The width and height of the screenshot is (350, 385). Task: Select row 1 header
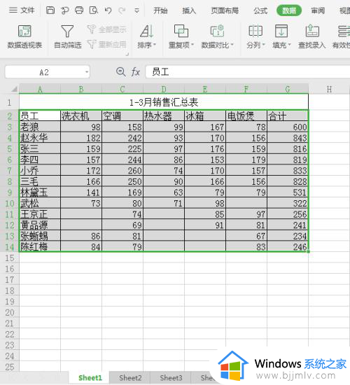(9, 102)
